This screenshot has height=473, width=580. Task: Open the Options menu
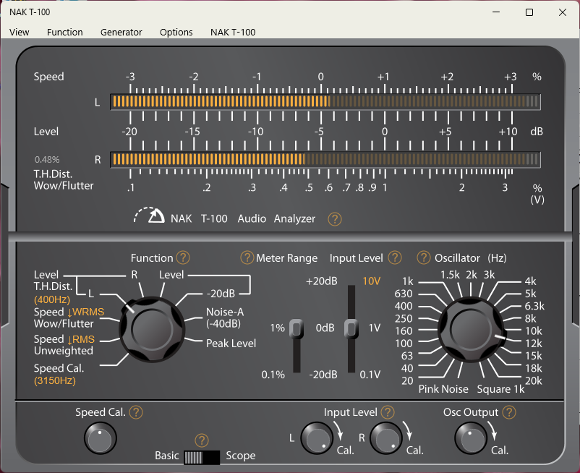pyautogui.click(x=176, y=32)
